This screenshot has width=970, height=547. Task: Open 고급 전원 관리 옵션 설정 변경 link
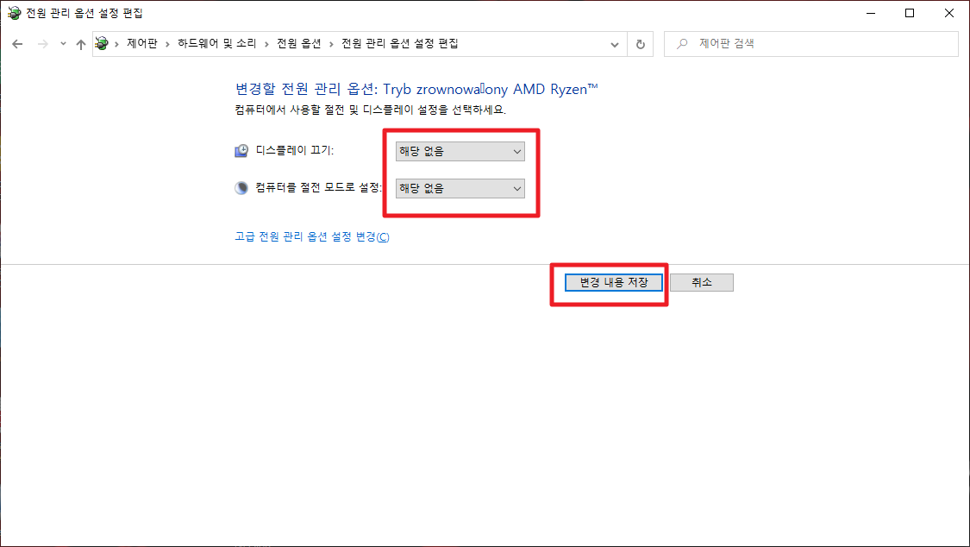(312, 237)
